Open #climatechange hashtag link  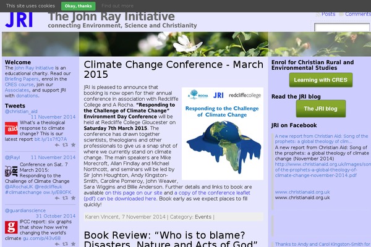[23, 193]
